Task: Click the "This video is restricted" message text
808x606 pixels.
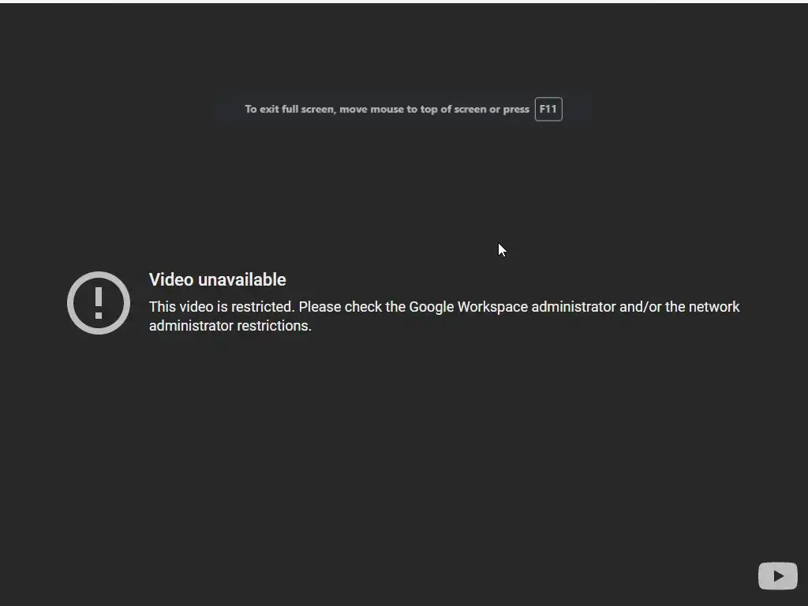Action: pyautogui.click(x=444, y=316)
